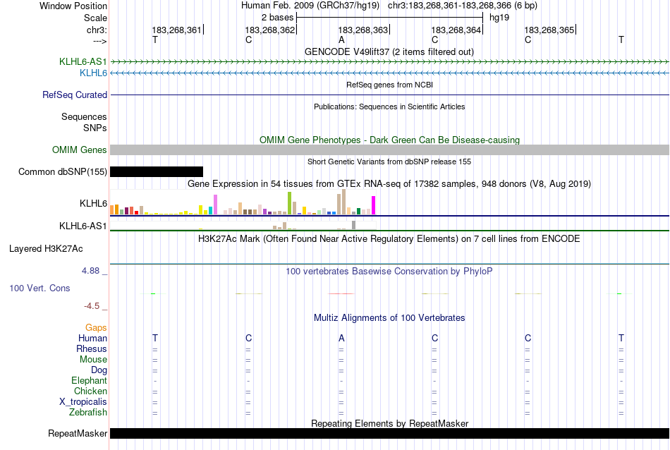Screen dimensions: 670x450
Task: Click the 2 bases scale bar
Action: click(390, 18)
